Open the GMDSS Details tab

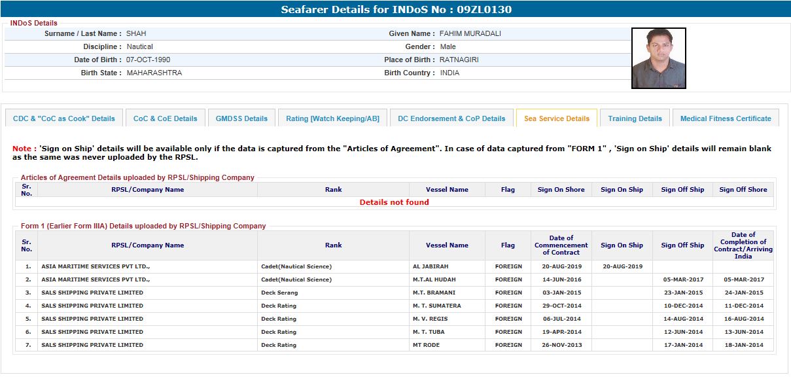coord(241,118)
